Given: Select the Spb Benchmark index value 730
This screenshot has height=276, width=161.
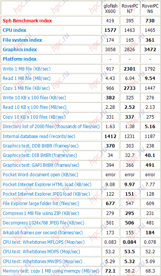Looking at the screenshot, I should pos(150,21).
